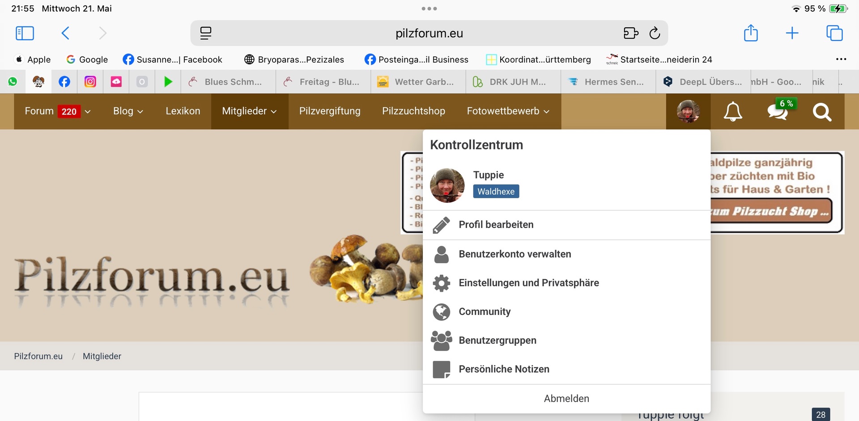The width and height of the screenshot is (859, 421).
Task: Select Profil bearbeiten in Kontrollzentrum
Action: pyautogui.click(x=496, y=225)
